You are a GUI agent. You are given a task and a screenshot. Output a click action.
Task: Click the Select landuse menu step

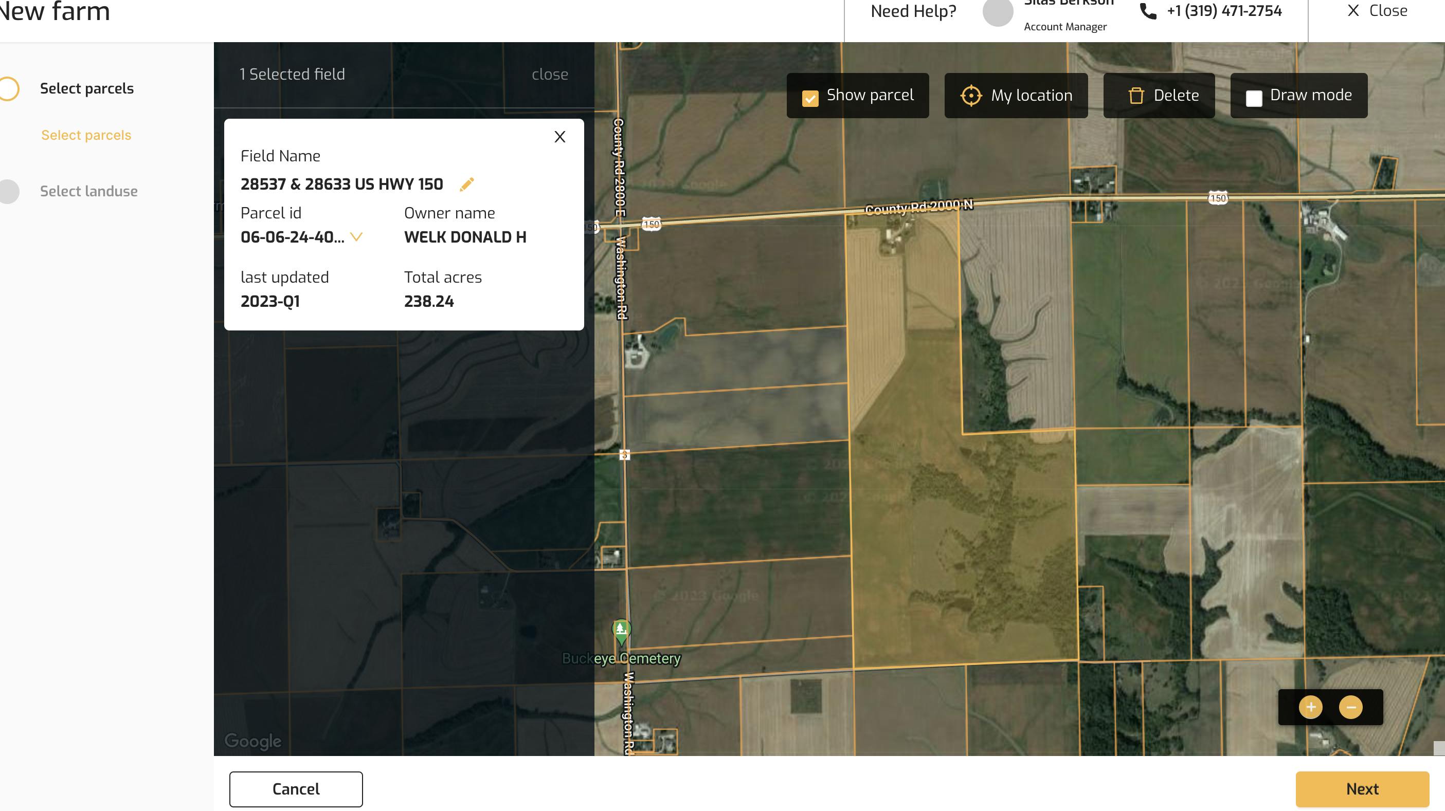(88, 191)
